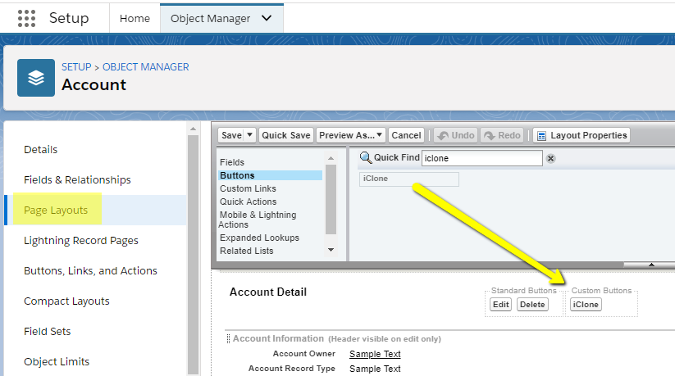Click the palette category list scrollbar thumb
Image resolution: width=675 pixels, height=376 pixels.
(331, 200)
